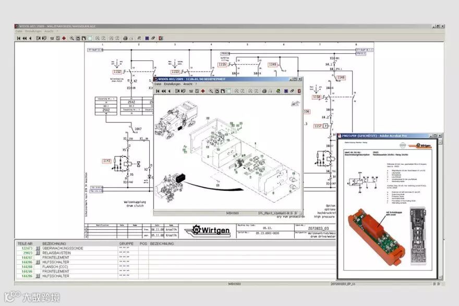Click red exit icon in main window toolbar
This screenshot has height=306, width=459.
[x=161, y=39]
